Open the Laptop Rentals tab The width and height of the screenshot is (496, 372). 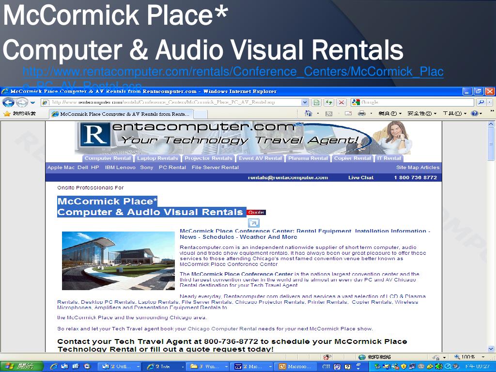pyautogui.click(x=157, y=158)
